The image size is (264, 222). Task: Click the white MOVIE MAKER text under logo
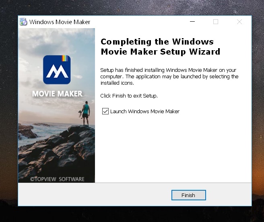click(57, 94)
